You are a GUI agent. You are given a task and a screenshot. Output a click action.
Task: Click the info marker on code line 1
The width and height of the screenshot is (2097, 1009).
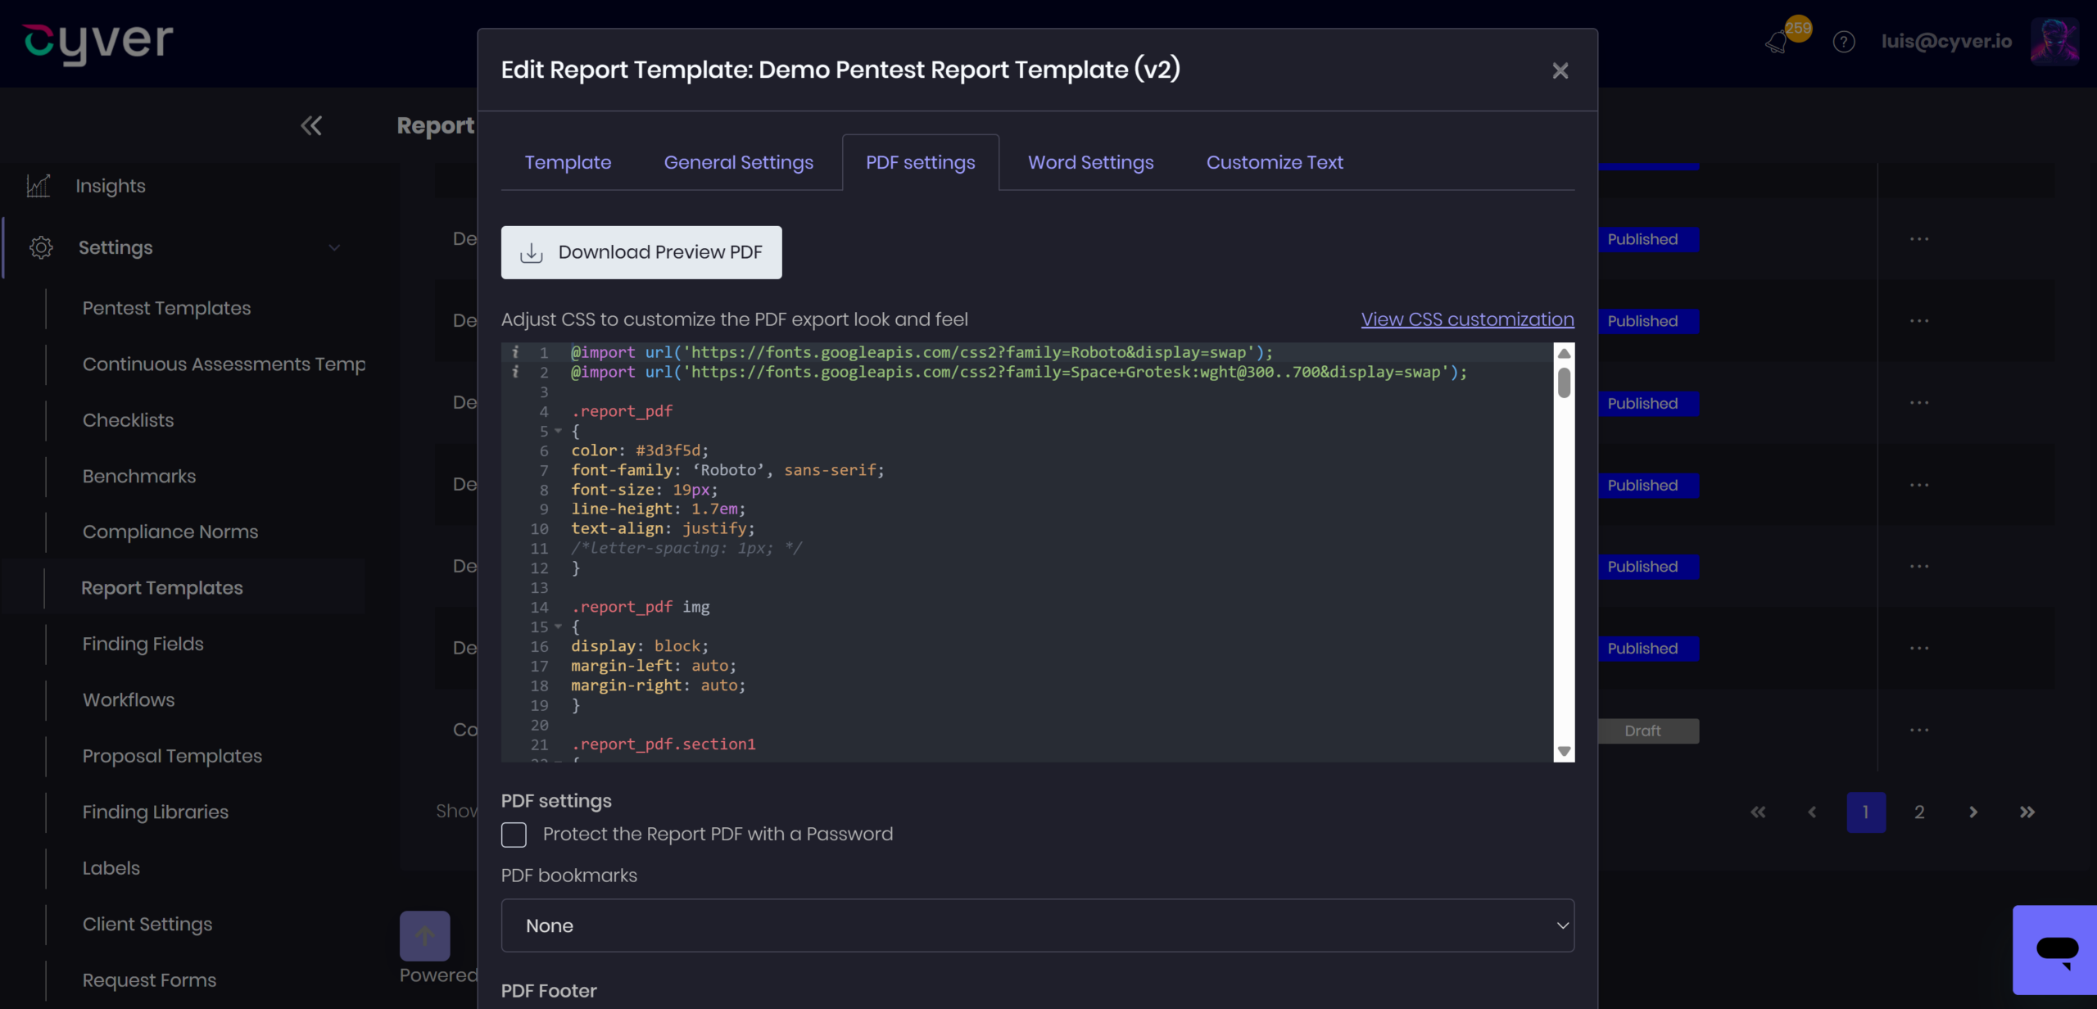515,352
